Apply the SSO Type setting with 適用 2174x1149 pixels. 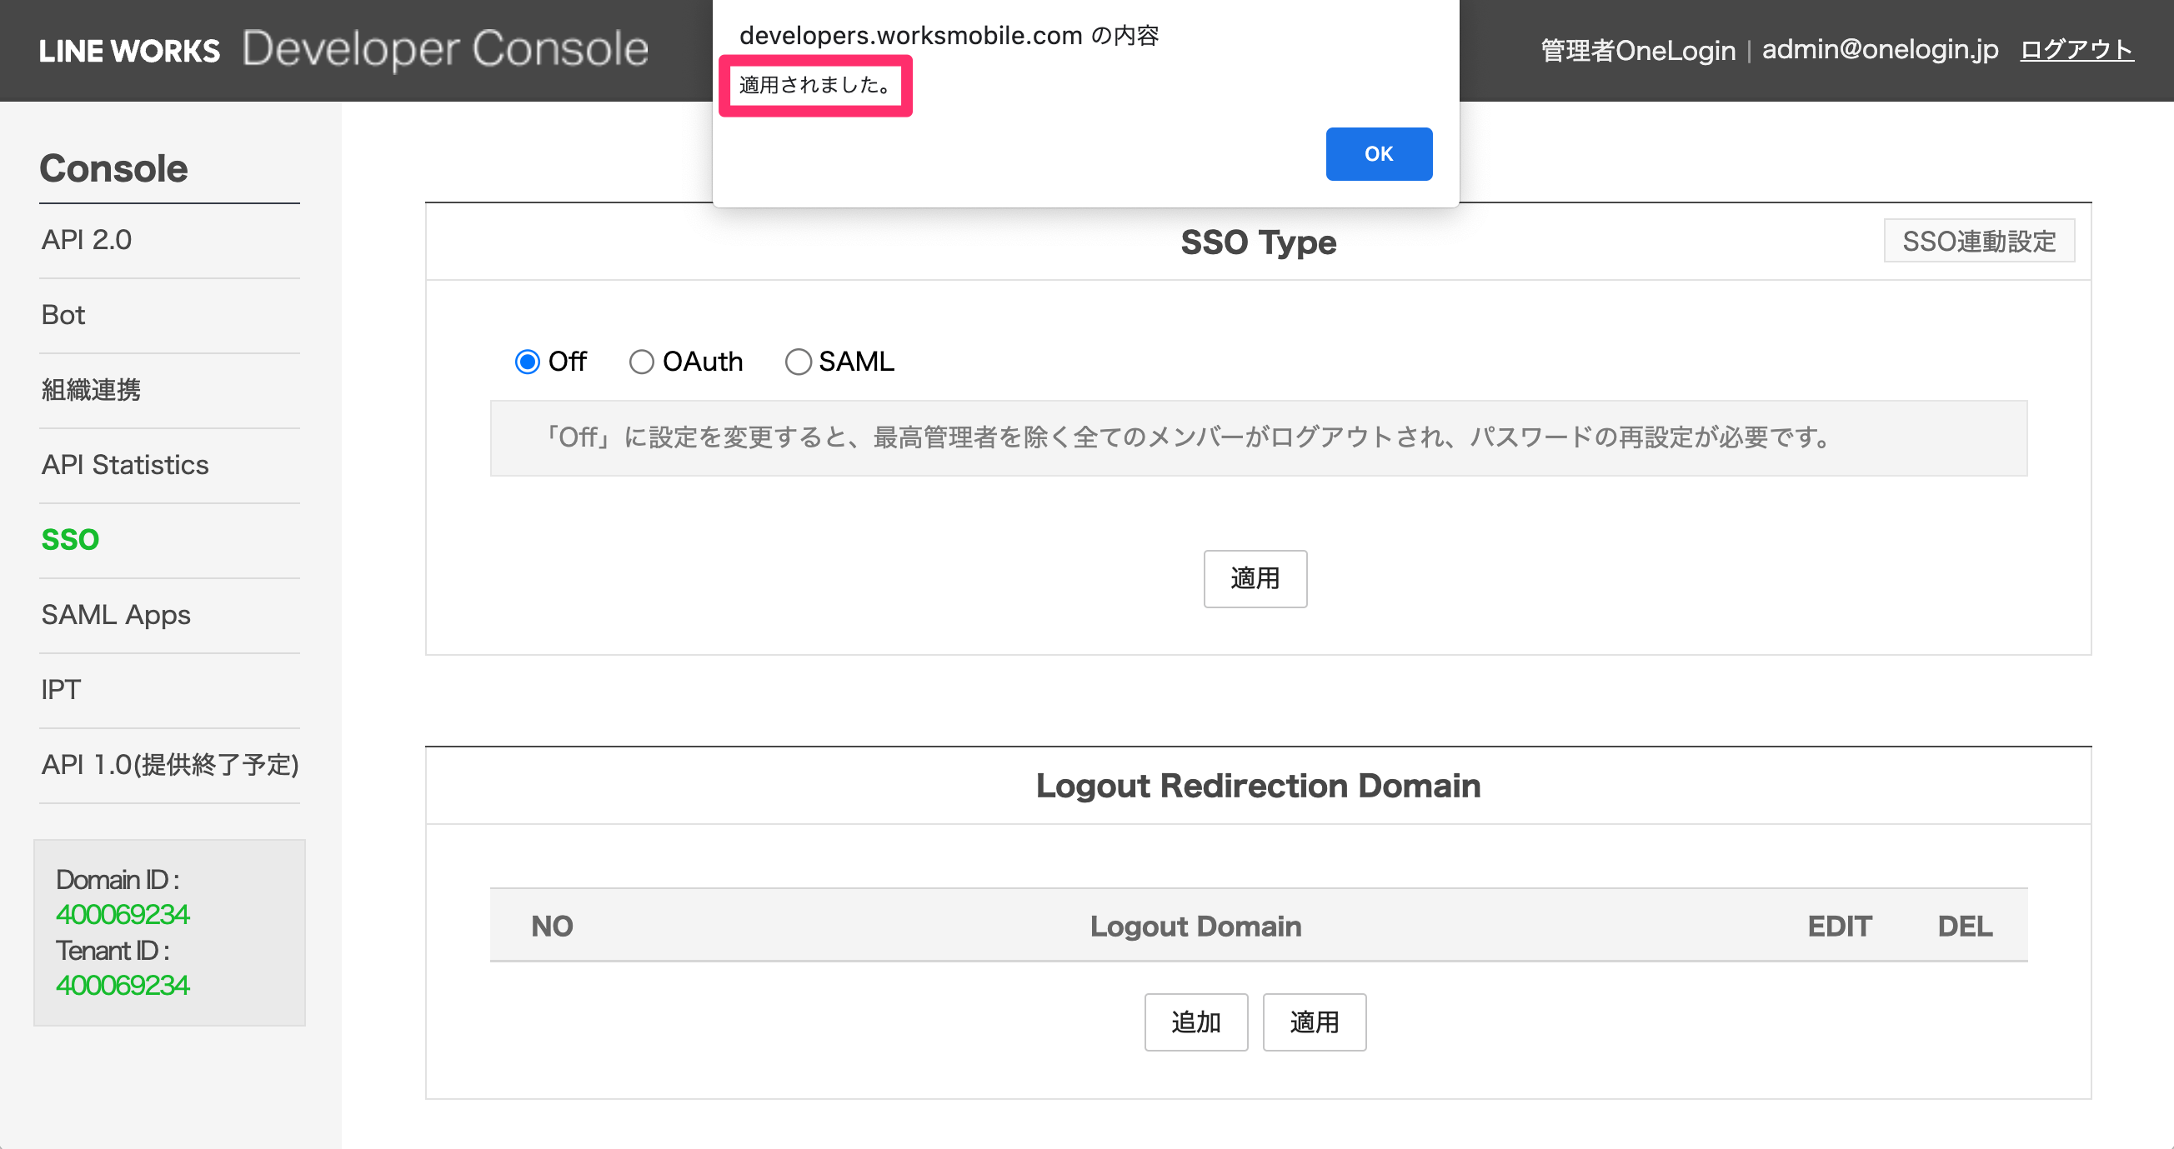[1255, 579]
